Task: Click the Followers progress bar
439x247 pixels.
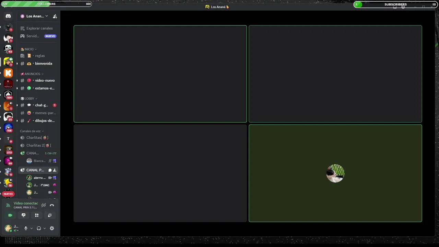Action: point(46,4)
